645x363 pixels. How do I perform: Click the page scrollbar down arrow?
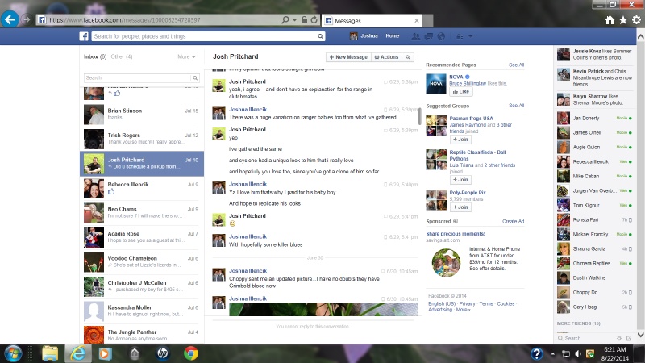[640, 335]
